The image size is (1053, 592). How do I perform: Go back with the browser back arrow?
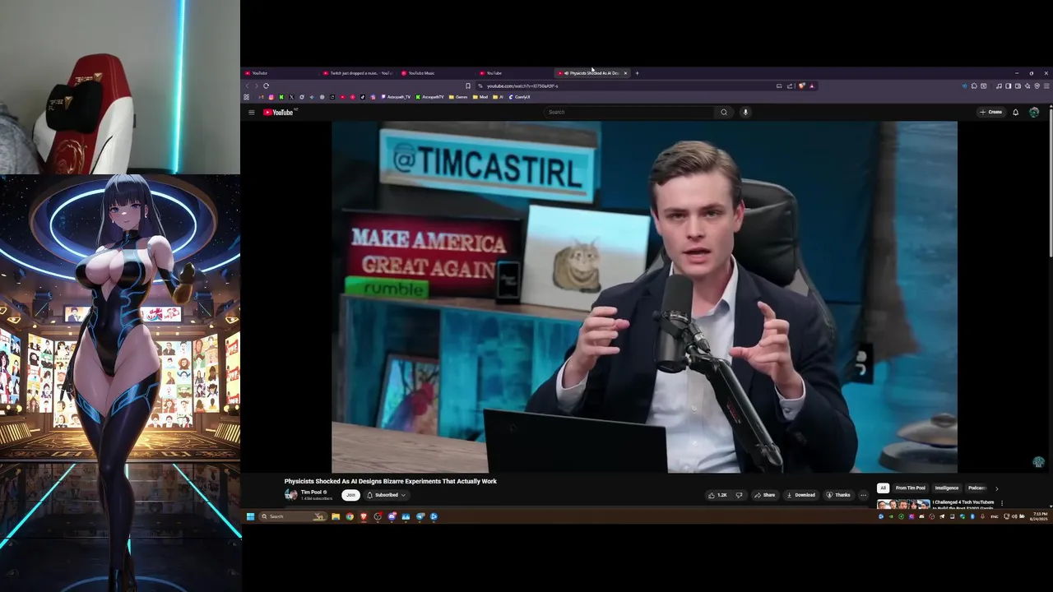coord(247,86)
